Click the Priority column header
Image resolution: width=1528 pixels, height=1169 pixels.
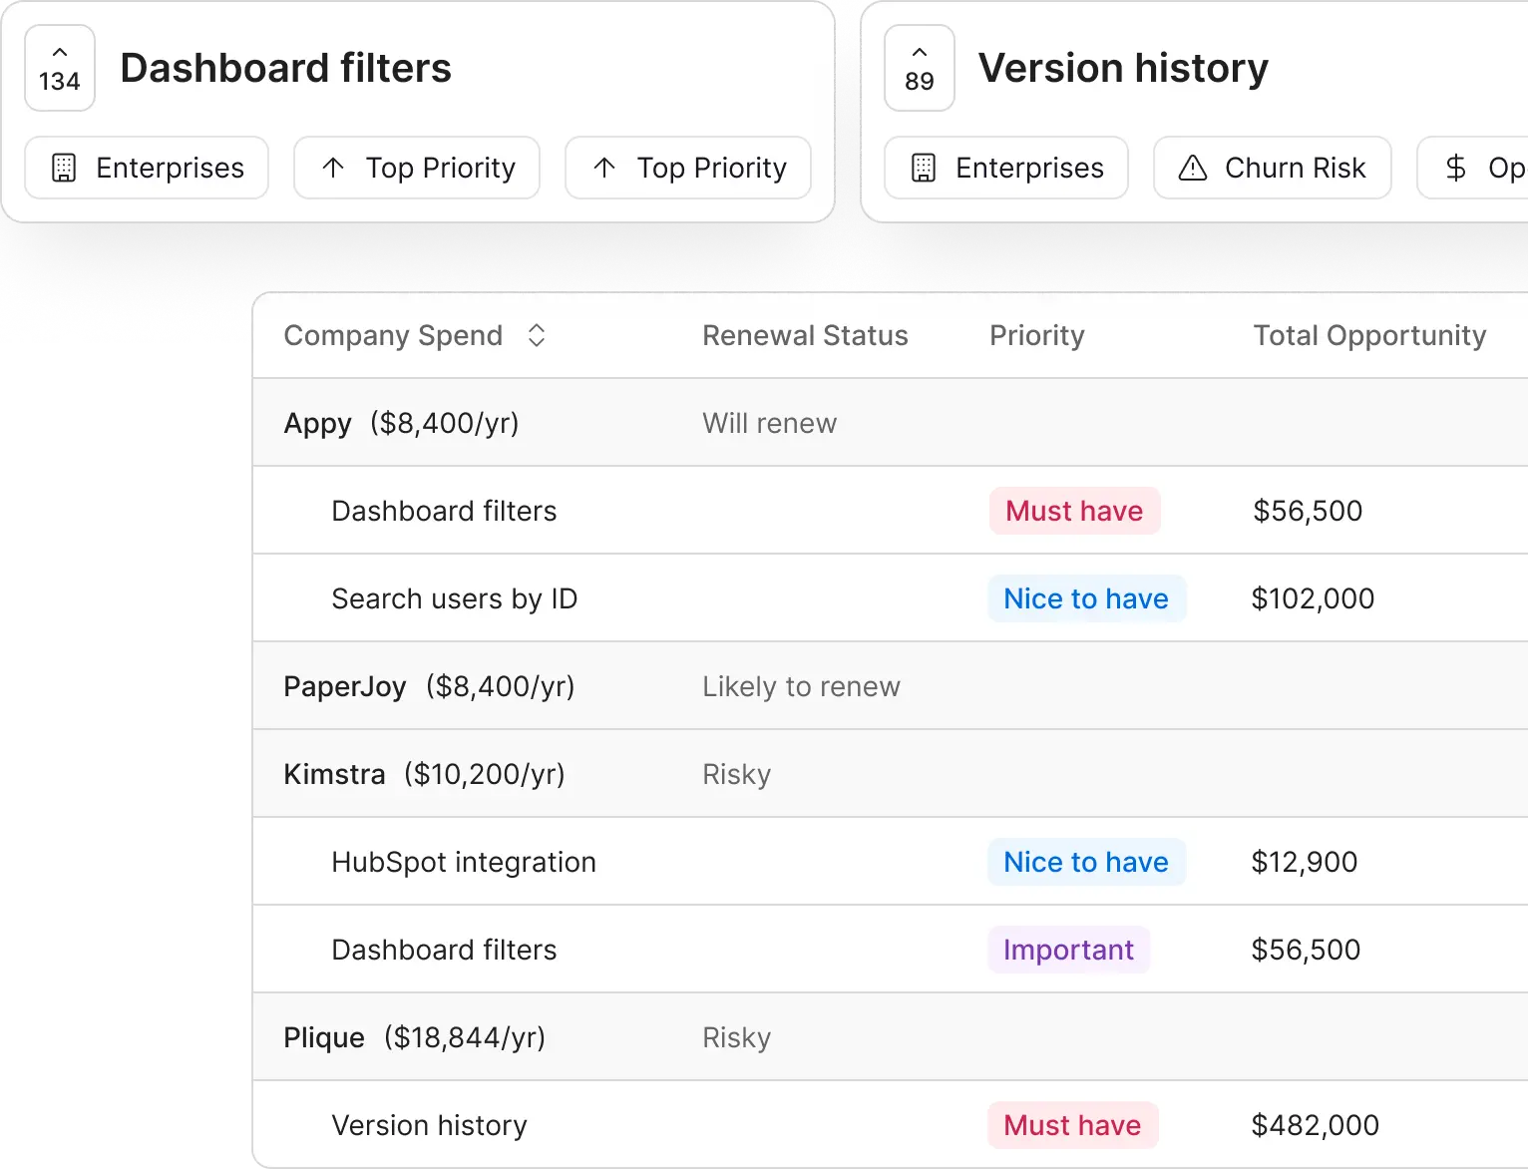point(1036,335)
